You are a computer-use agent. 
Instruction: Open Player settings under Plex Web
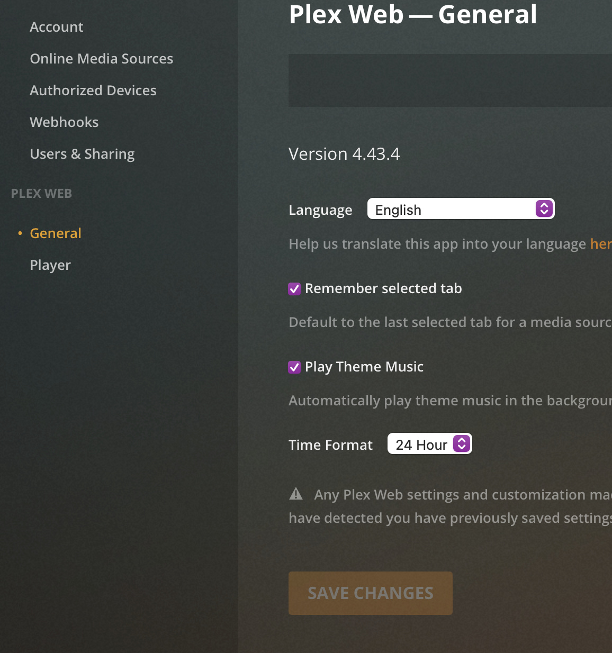pos(50,265)
